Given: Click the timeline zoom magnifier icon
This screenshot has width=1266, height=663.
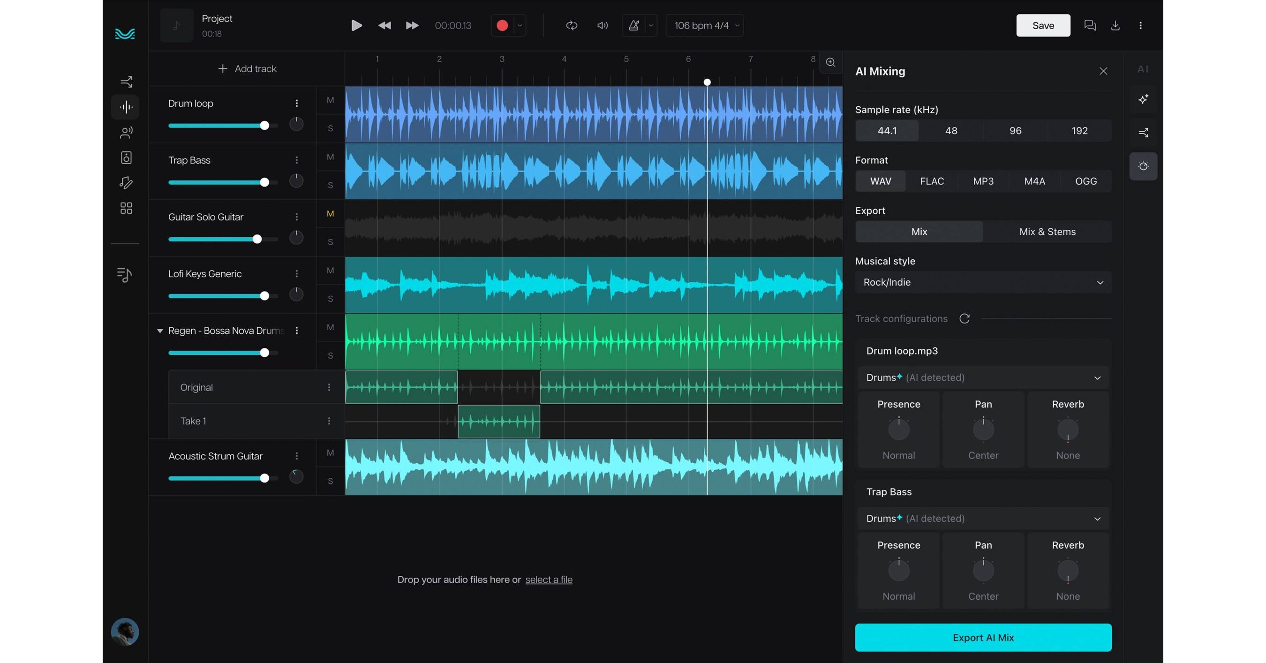Looking at the screenshot, I should pos(830,62).
